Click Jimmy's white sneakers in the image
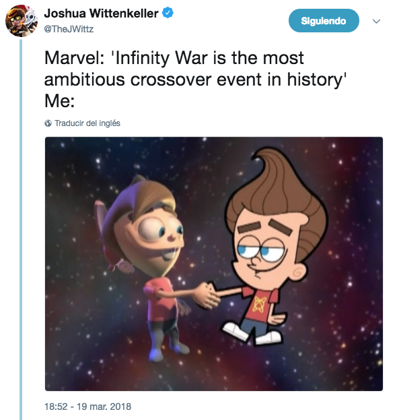The width and height of the screenshot is (397, 420). 252,334
